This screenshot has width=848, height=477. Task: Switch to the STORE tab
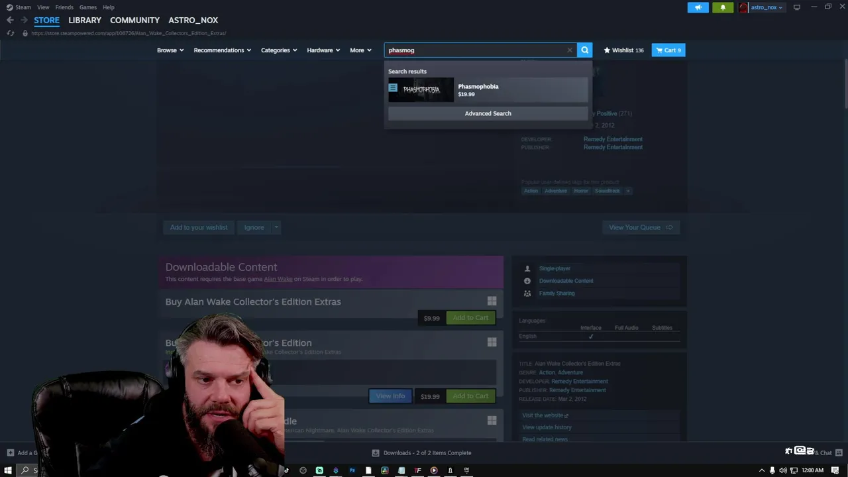tap(46, 21)
